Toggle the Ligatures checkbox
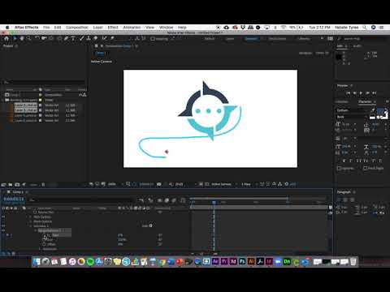Screen dimensions: 390x292 pyautogui.click(x=339, y=169)
